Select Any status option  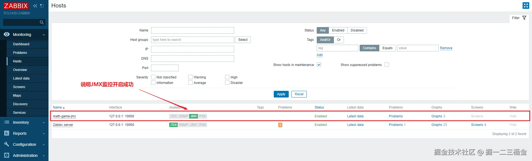[323, 30]
